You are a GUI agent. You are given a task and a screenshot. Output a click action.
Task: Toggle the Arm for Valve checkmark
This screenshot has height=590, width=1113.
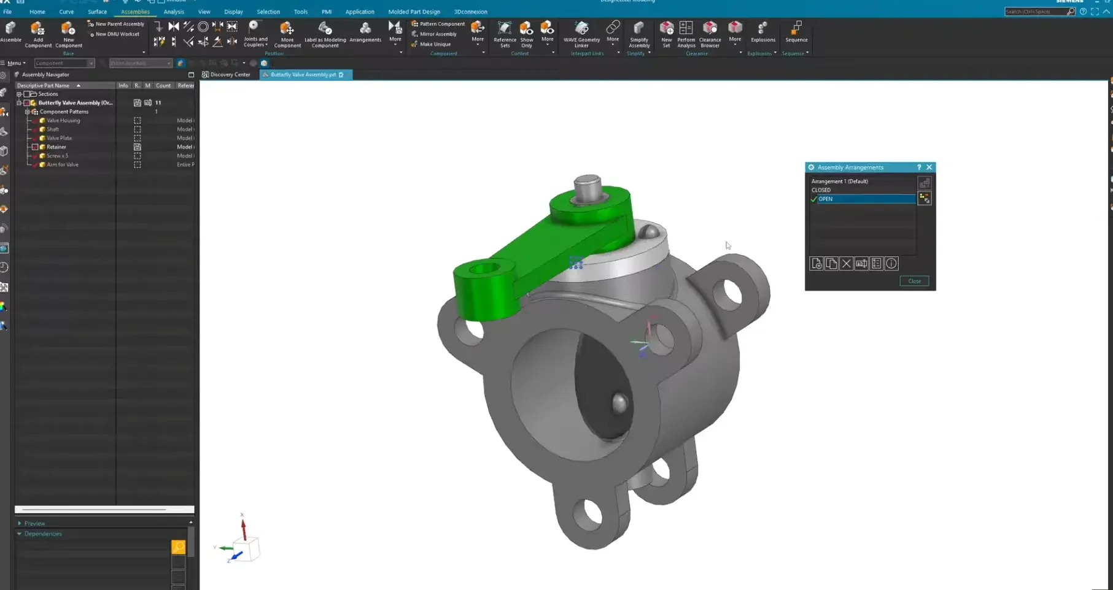[x=35, y=164]
